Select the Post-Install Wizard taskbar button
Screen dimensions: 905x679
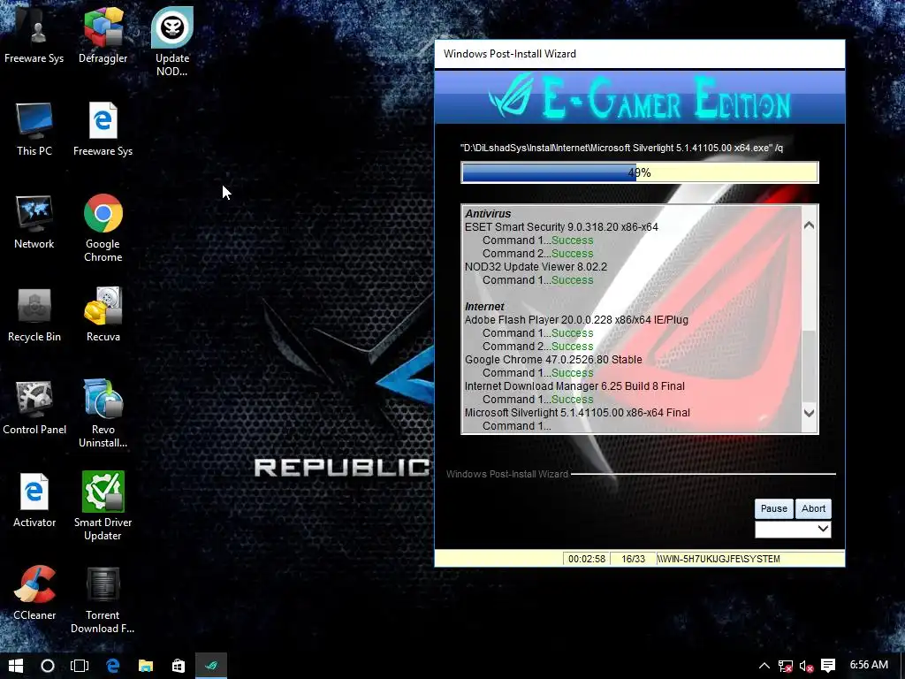211,666
